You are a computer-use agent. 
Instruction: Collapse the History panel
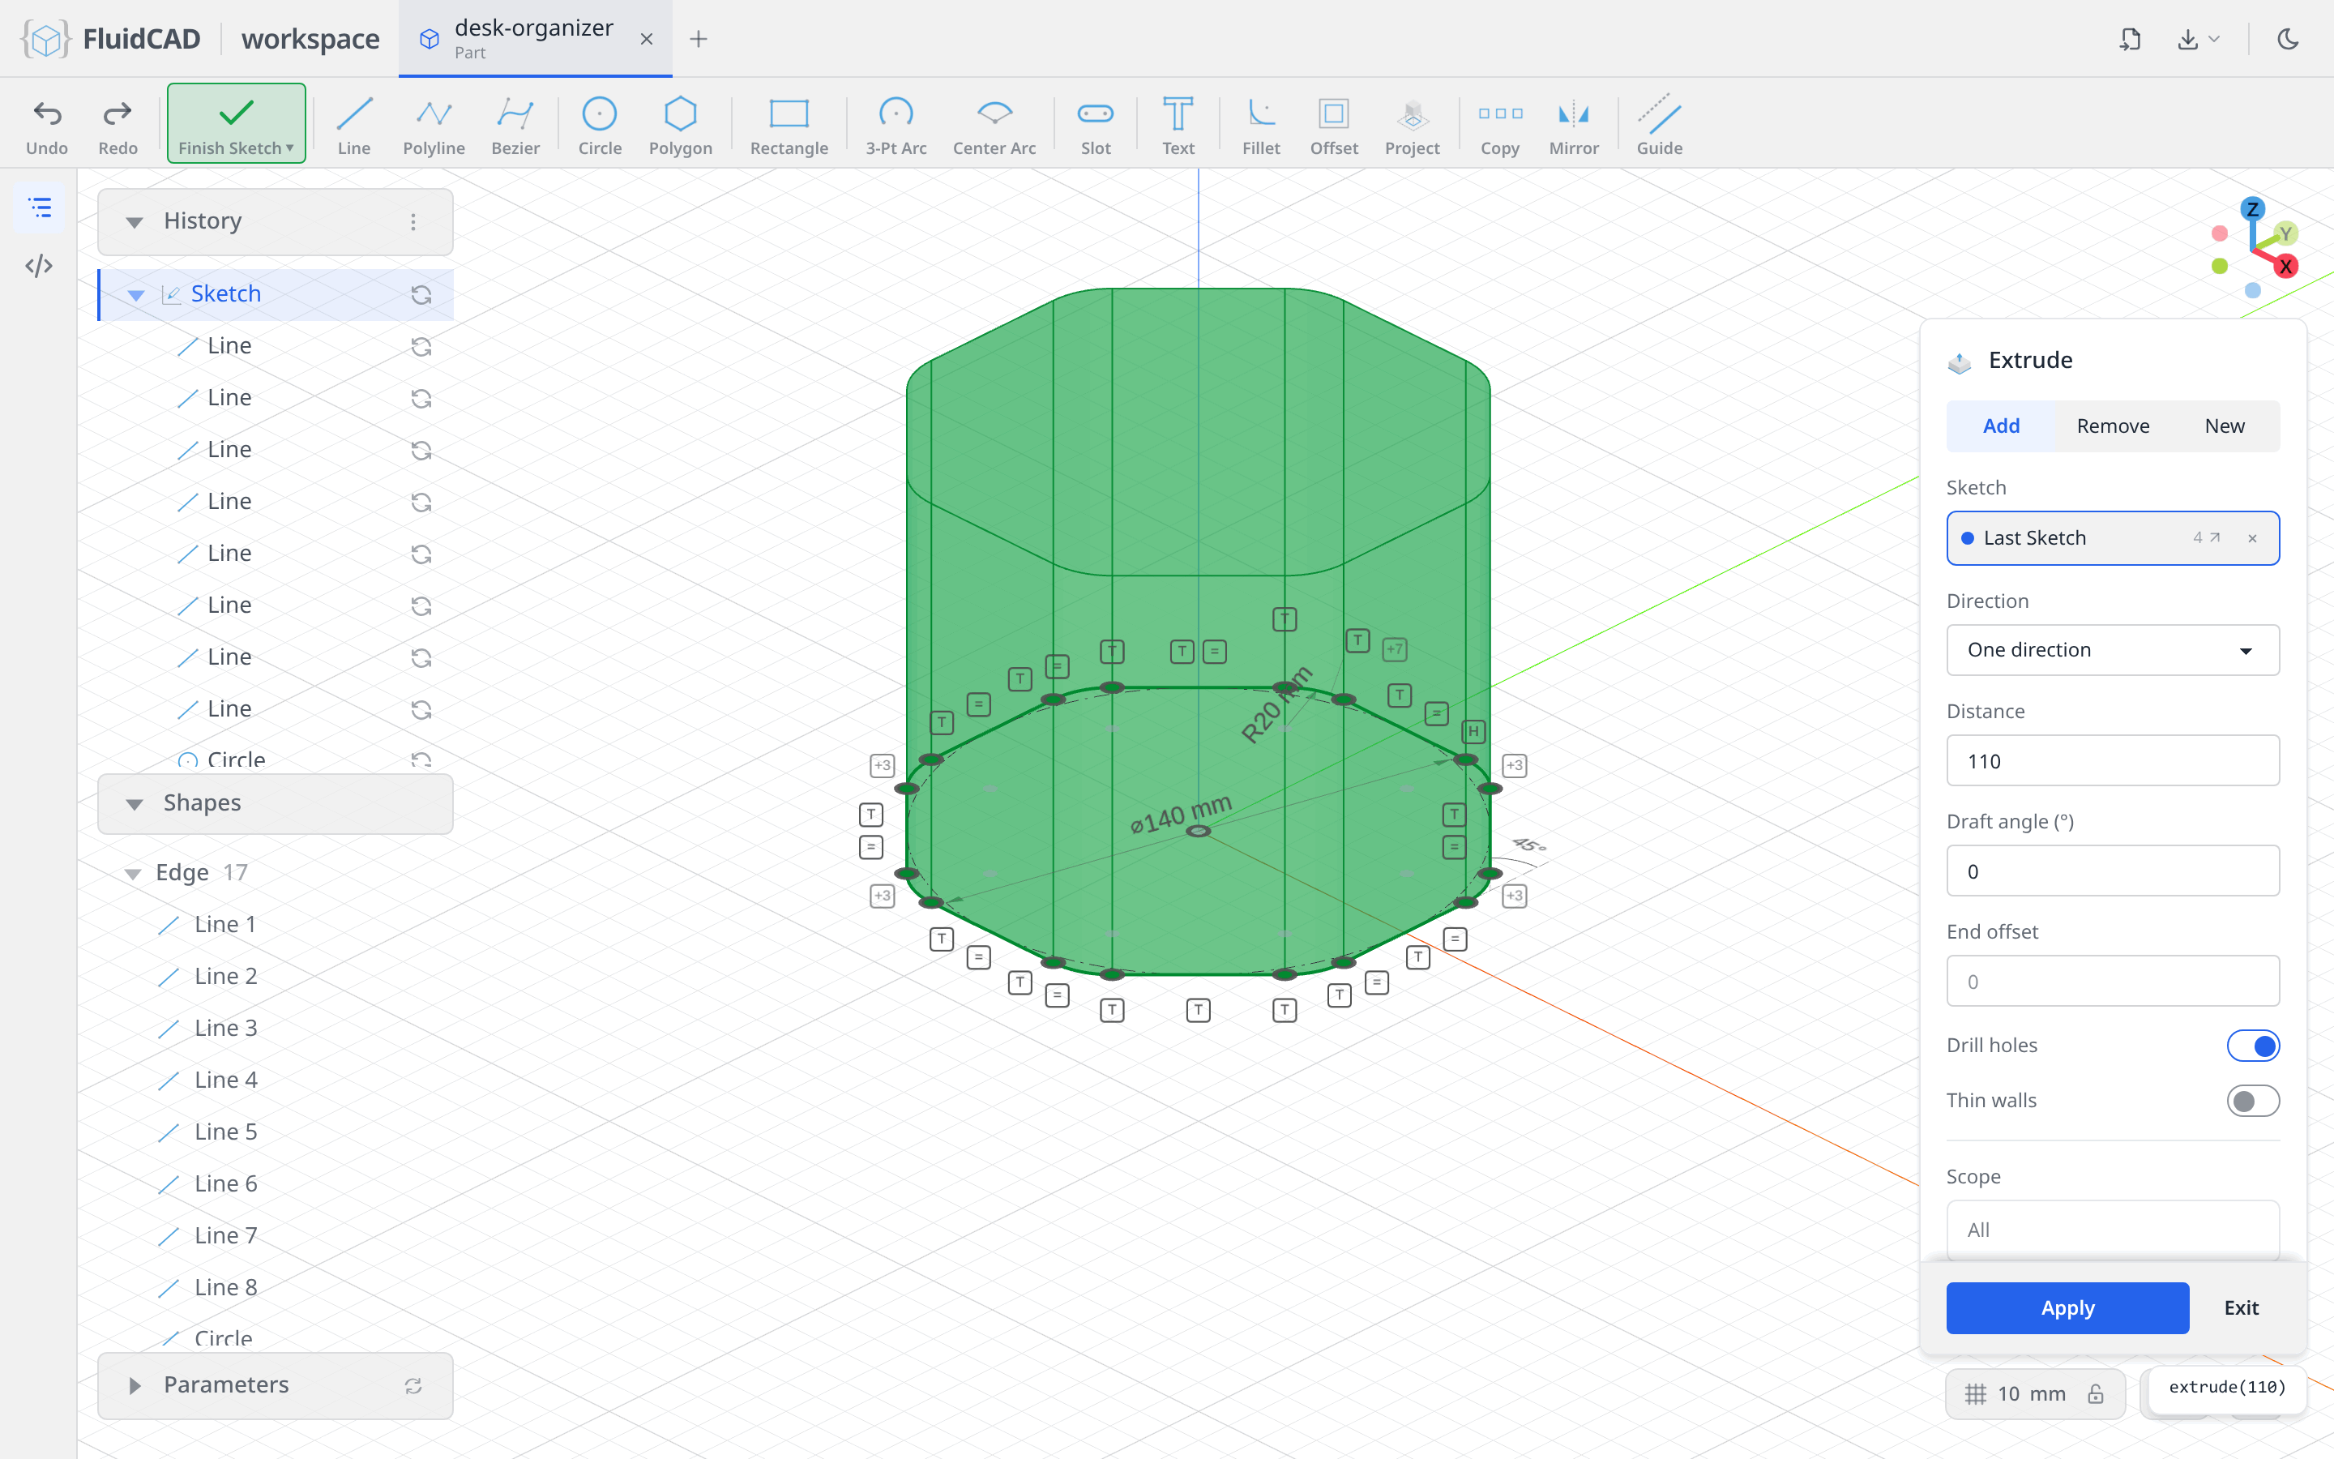pyautogui.click(x=134, y=222)
